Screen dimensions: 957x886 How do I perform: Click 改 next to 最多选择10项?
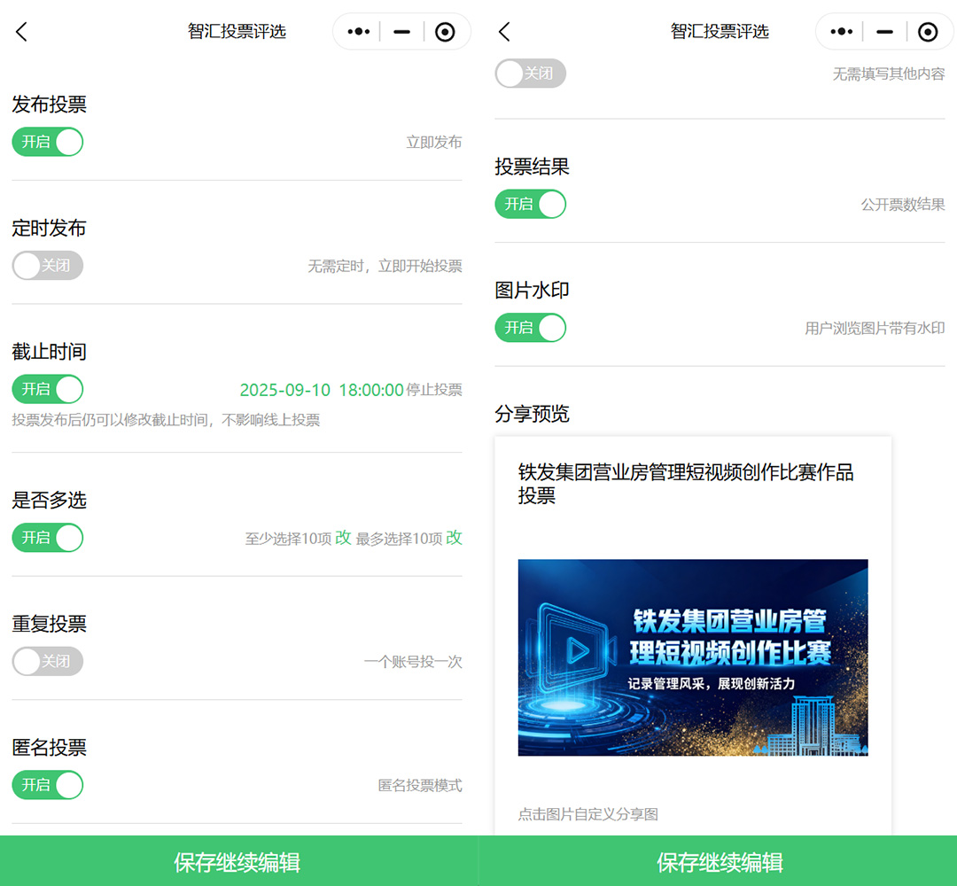pos(454,538)
